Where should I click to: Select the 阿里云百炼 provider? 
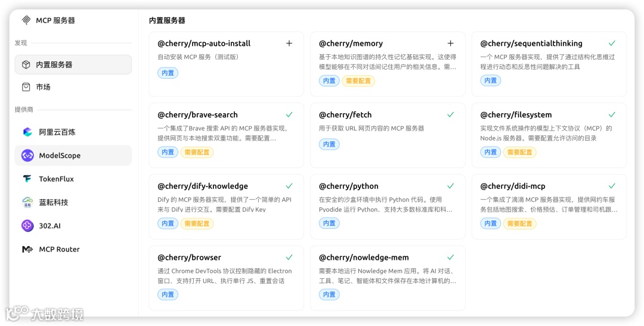[x=73, y=132]
